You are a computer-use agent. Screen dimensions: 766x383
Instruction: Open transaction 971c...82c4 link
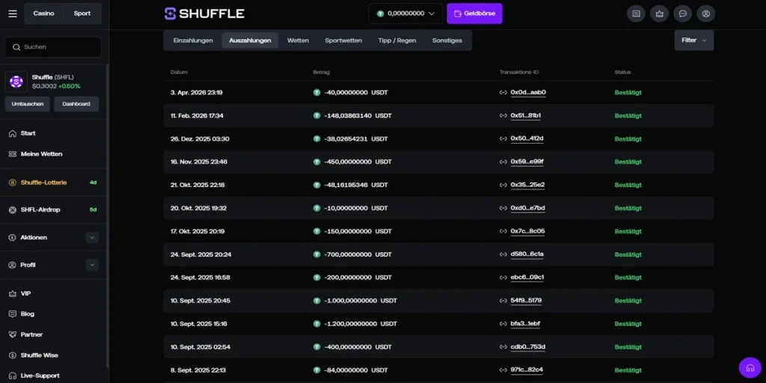click(x=527, y=370)
